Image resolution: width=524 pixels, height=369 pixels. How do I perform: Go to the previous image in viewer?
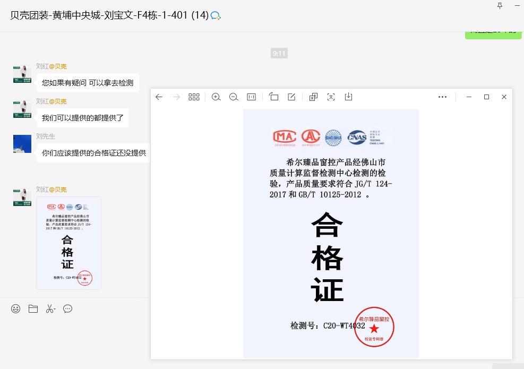click(x=159, y=97)
